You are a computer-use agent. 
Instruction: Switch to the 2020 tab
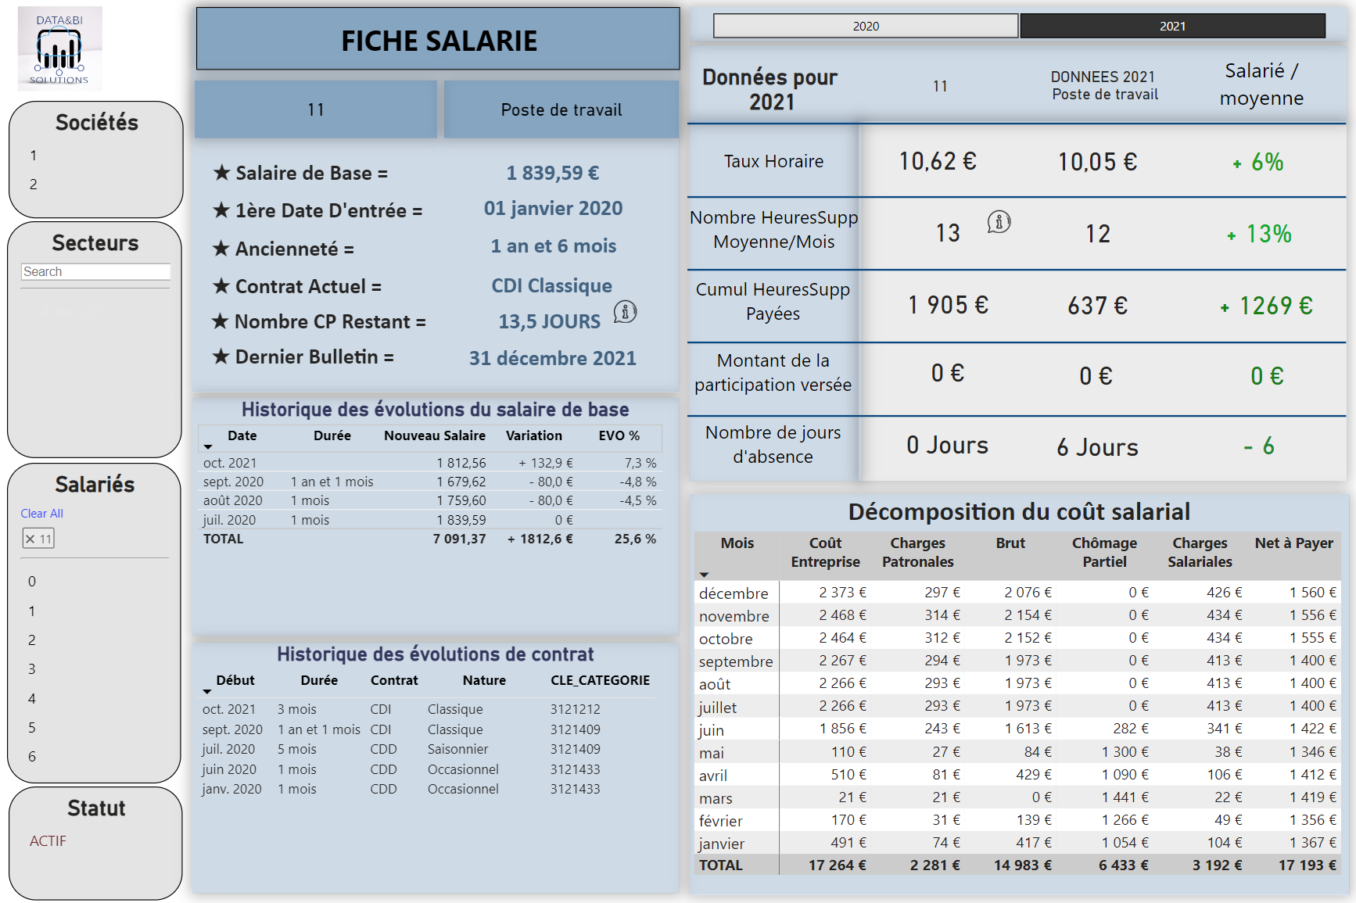864,25
